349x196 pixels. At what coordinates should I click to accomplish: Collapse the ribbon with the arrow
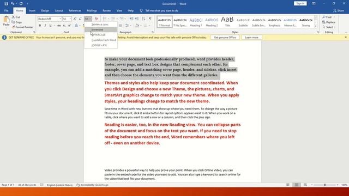pyautogui.click(x=346, y=33)
